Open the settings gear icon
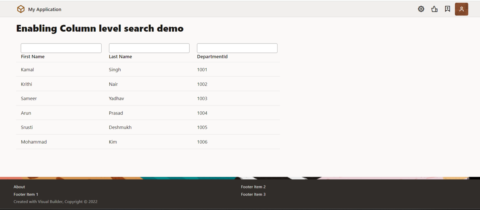 coord(421,9)
